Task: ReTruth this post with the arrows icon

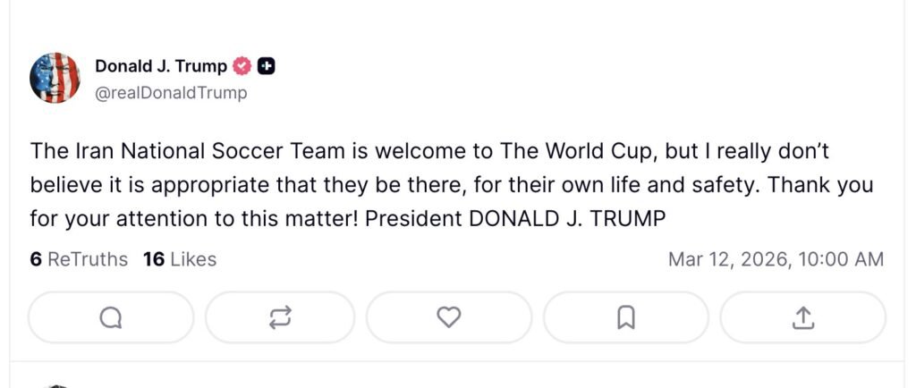Action: [280, 317]
